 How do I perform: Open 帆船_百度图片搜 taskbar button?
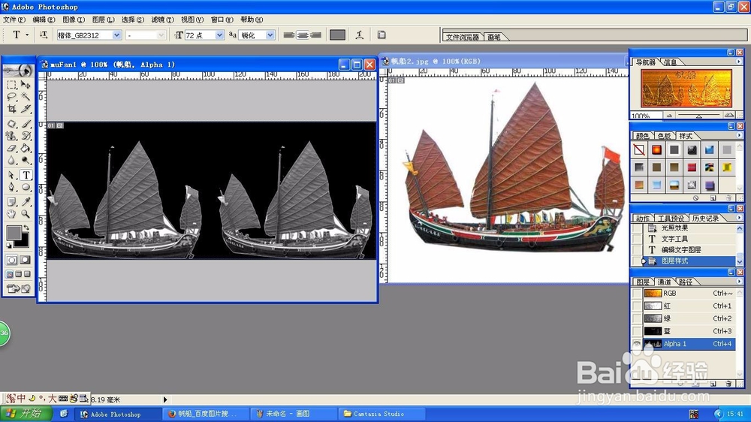coord(207,414)
